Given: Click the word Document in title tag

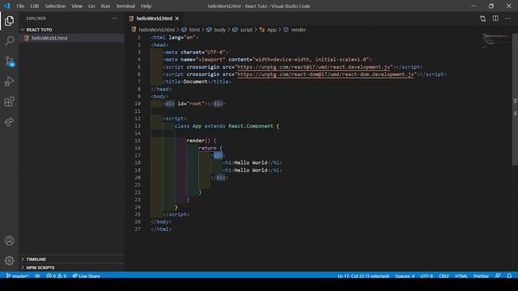Looking at the screenshot, I should [x=195, y=82].
